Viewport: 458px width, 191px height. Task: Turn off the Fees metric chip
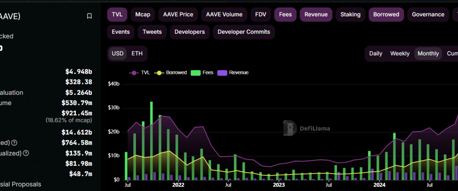(285, 15)
